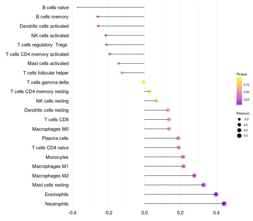
Task: Click the Neutrophils data point dot
Action: (x=224, y=204)
